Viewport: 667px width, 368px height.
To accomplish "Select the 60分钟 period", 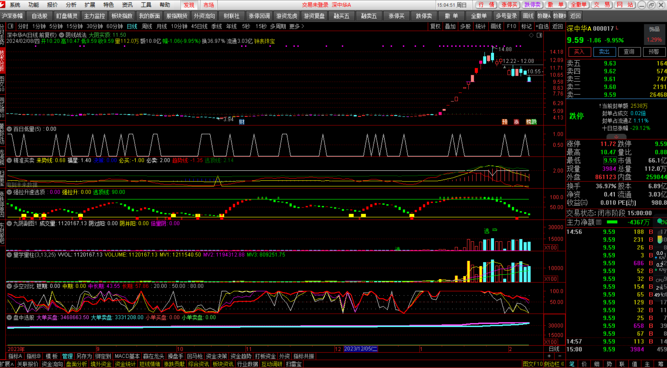I will pos(114,26).
